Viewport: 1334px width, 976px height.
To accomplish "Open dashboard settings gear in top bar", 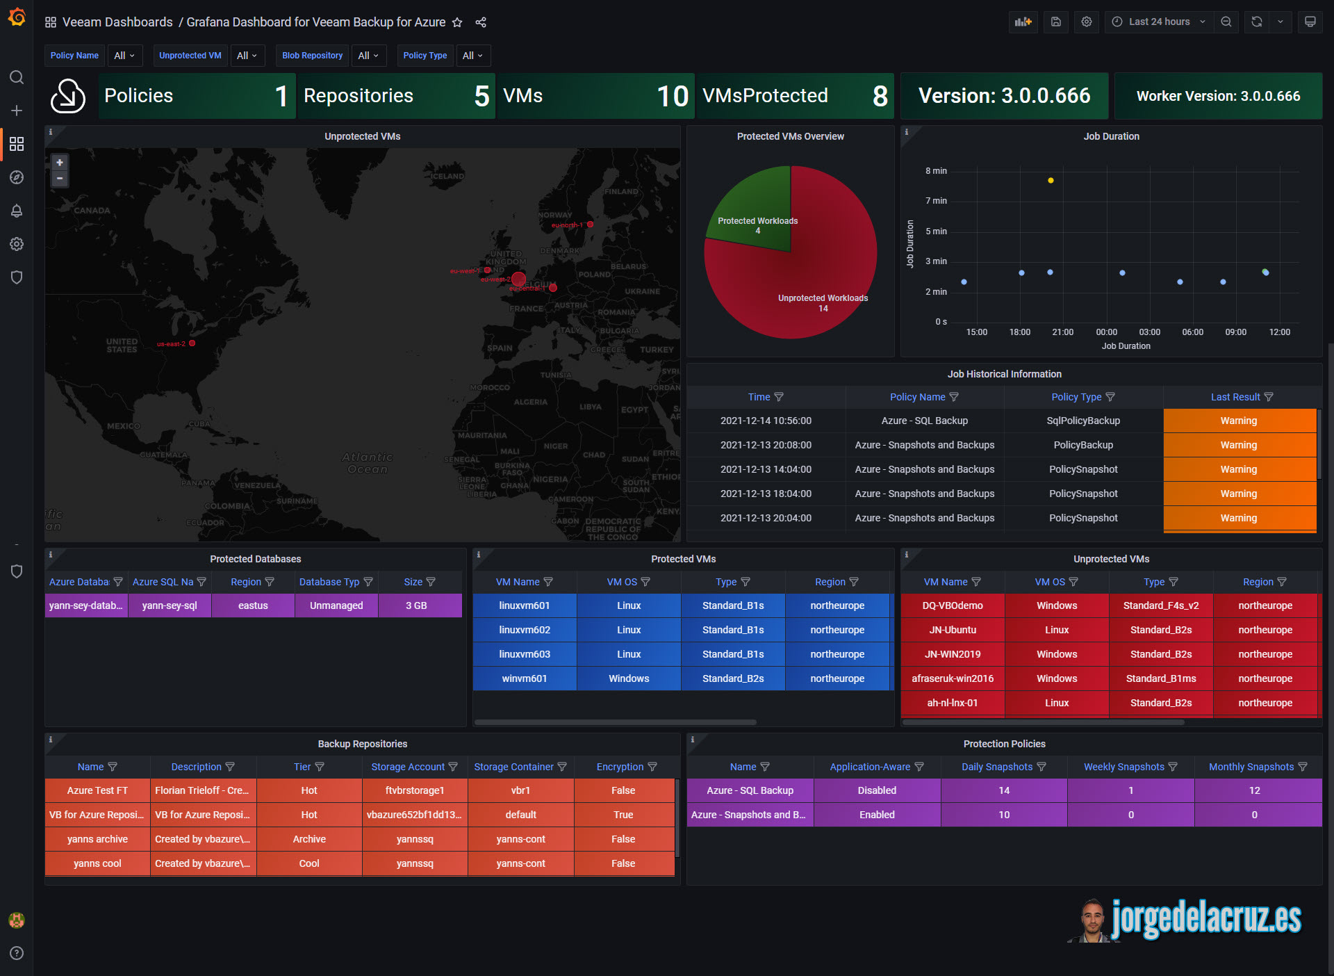I will (1087, 22).
